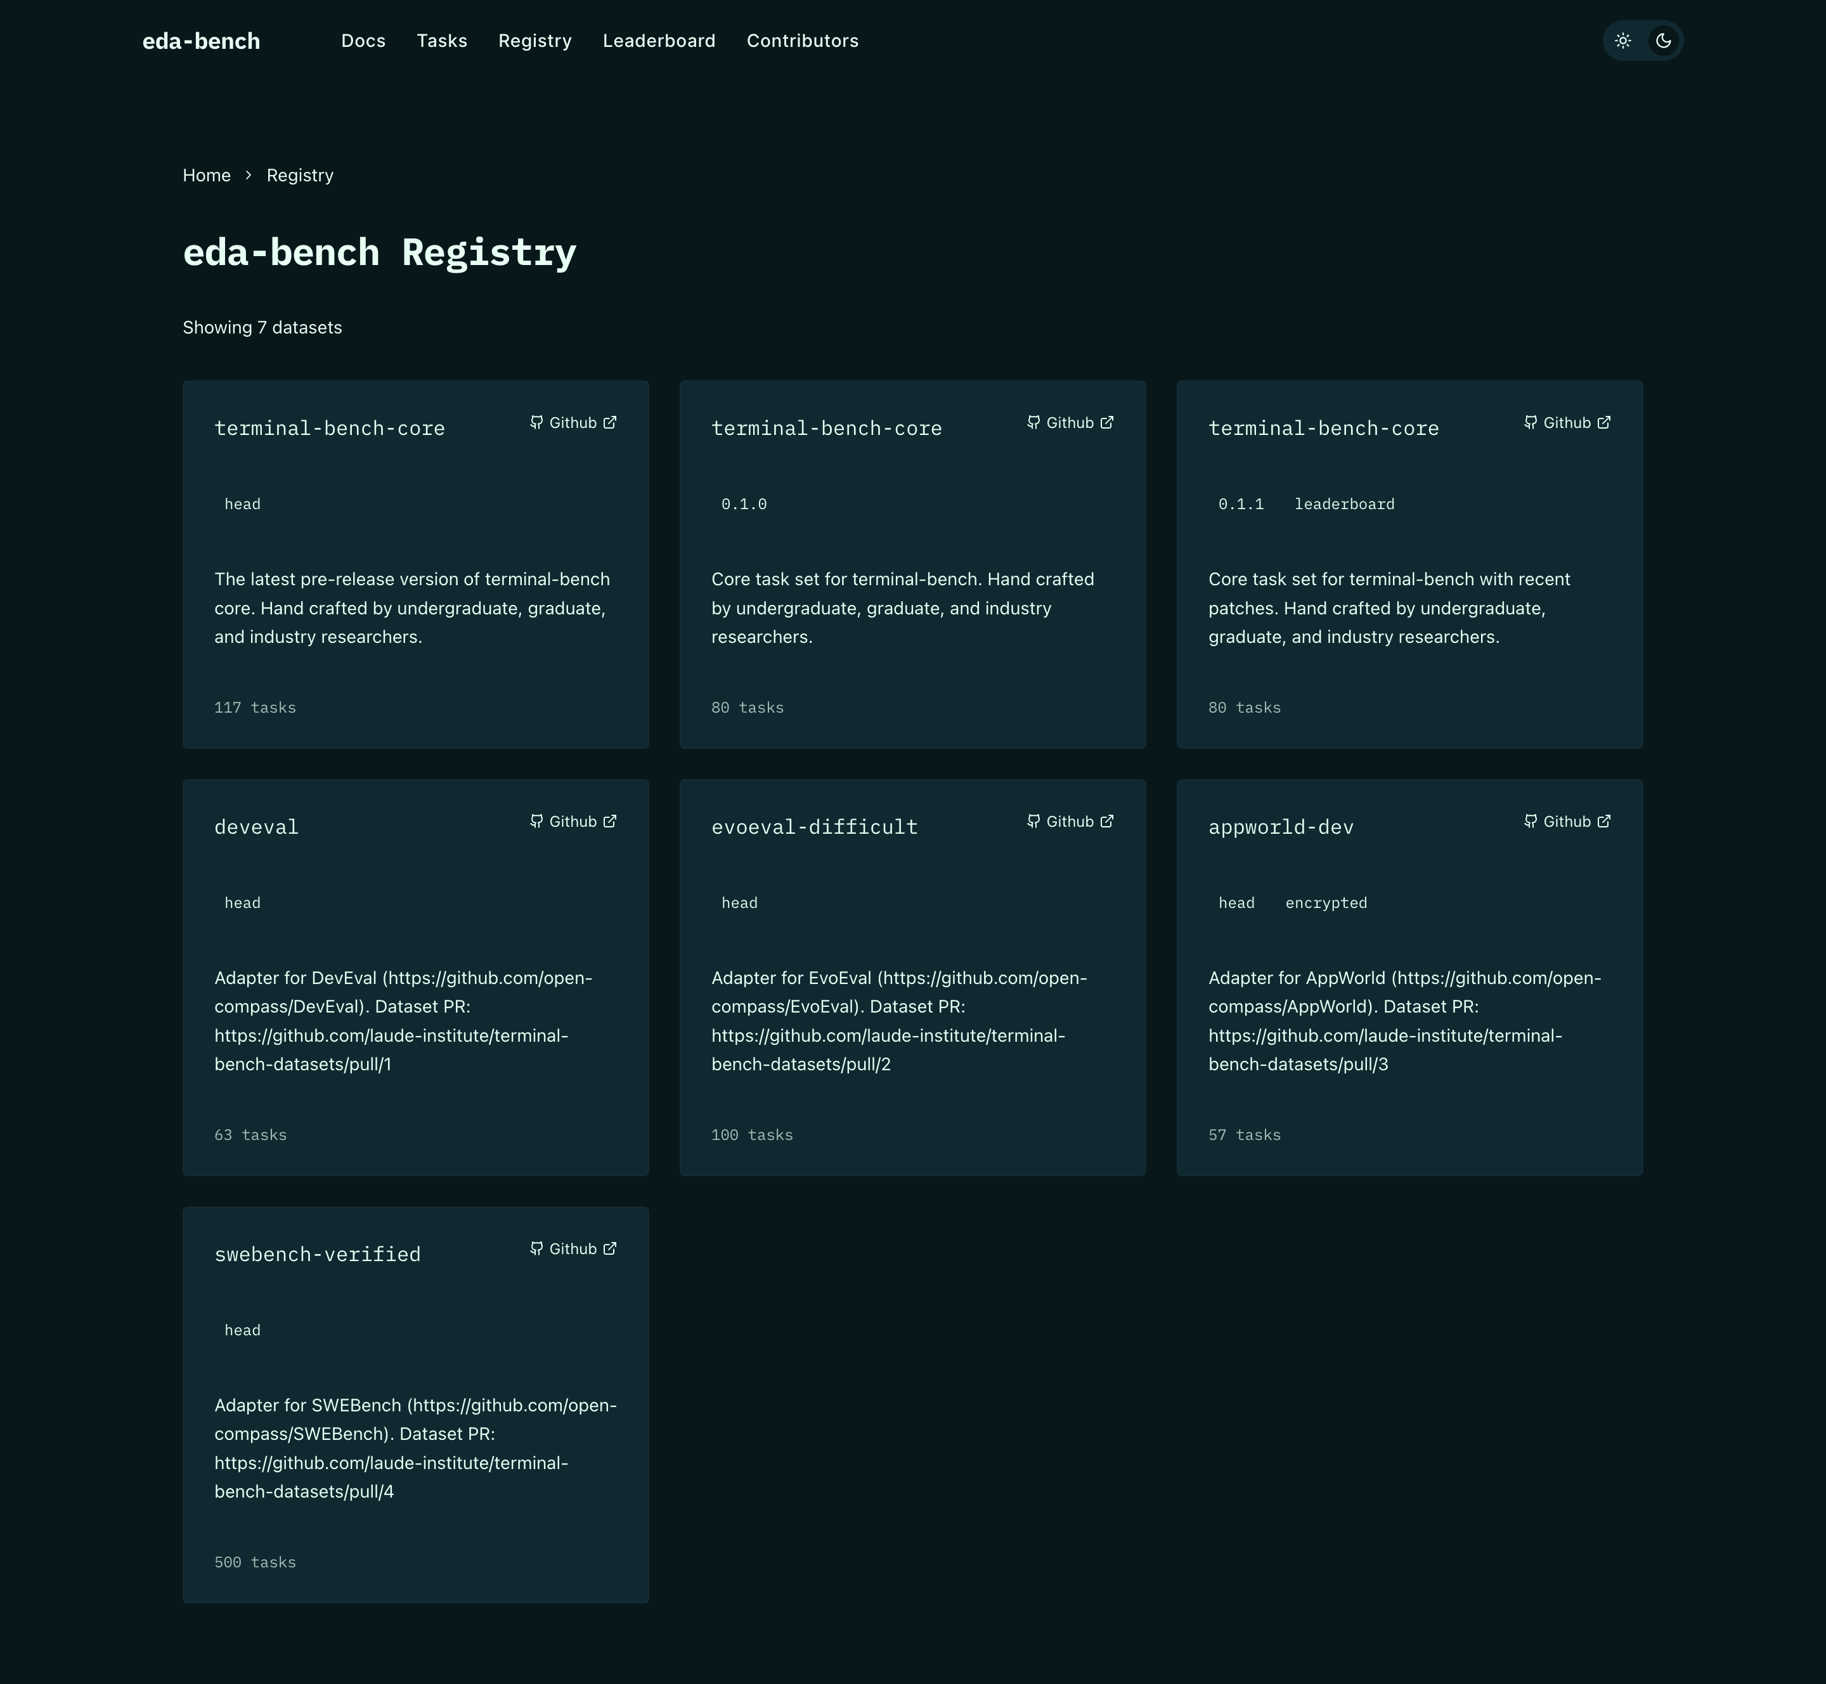Switch to dark theme via moon icon
The width and height of the screenshot is (1826, 1684).
click(x=1663, y=41)
